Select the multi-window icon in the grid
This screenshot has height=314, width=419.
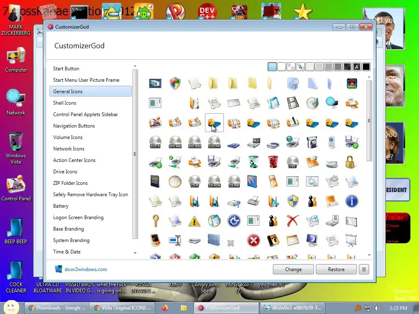click(155, 83)
